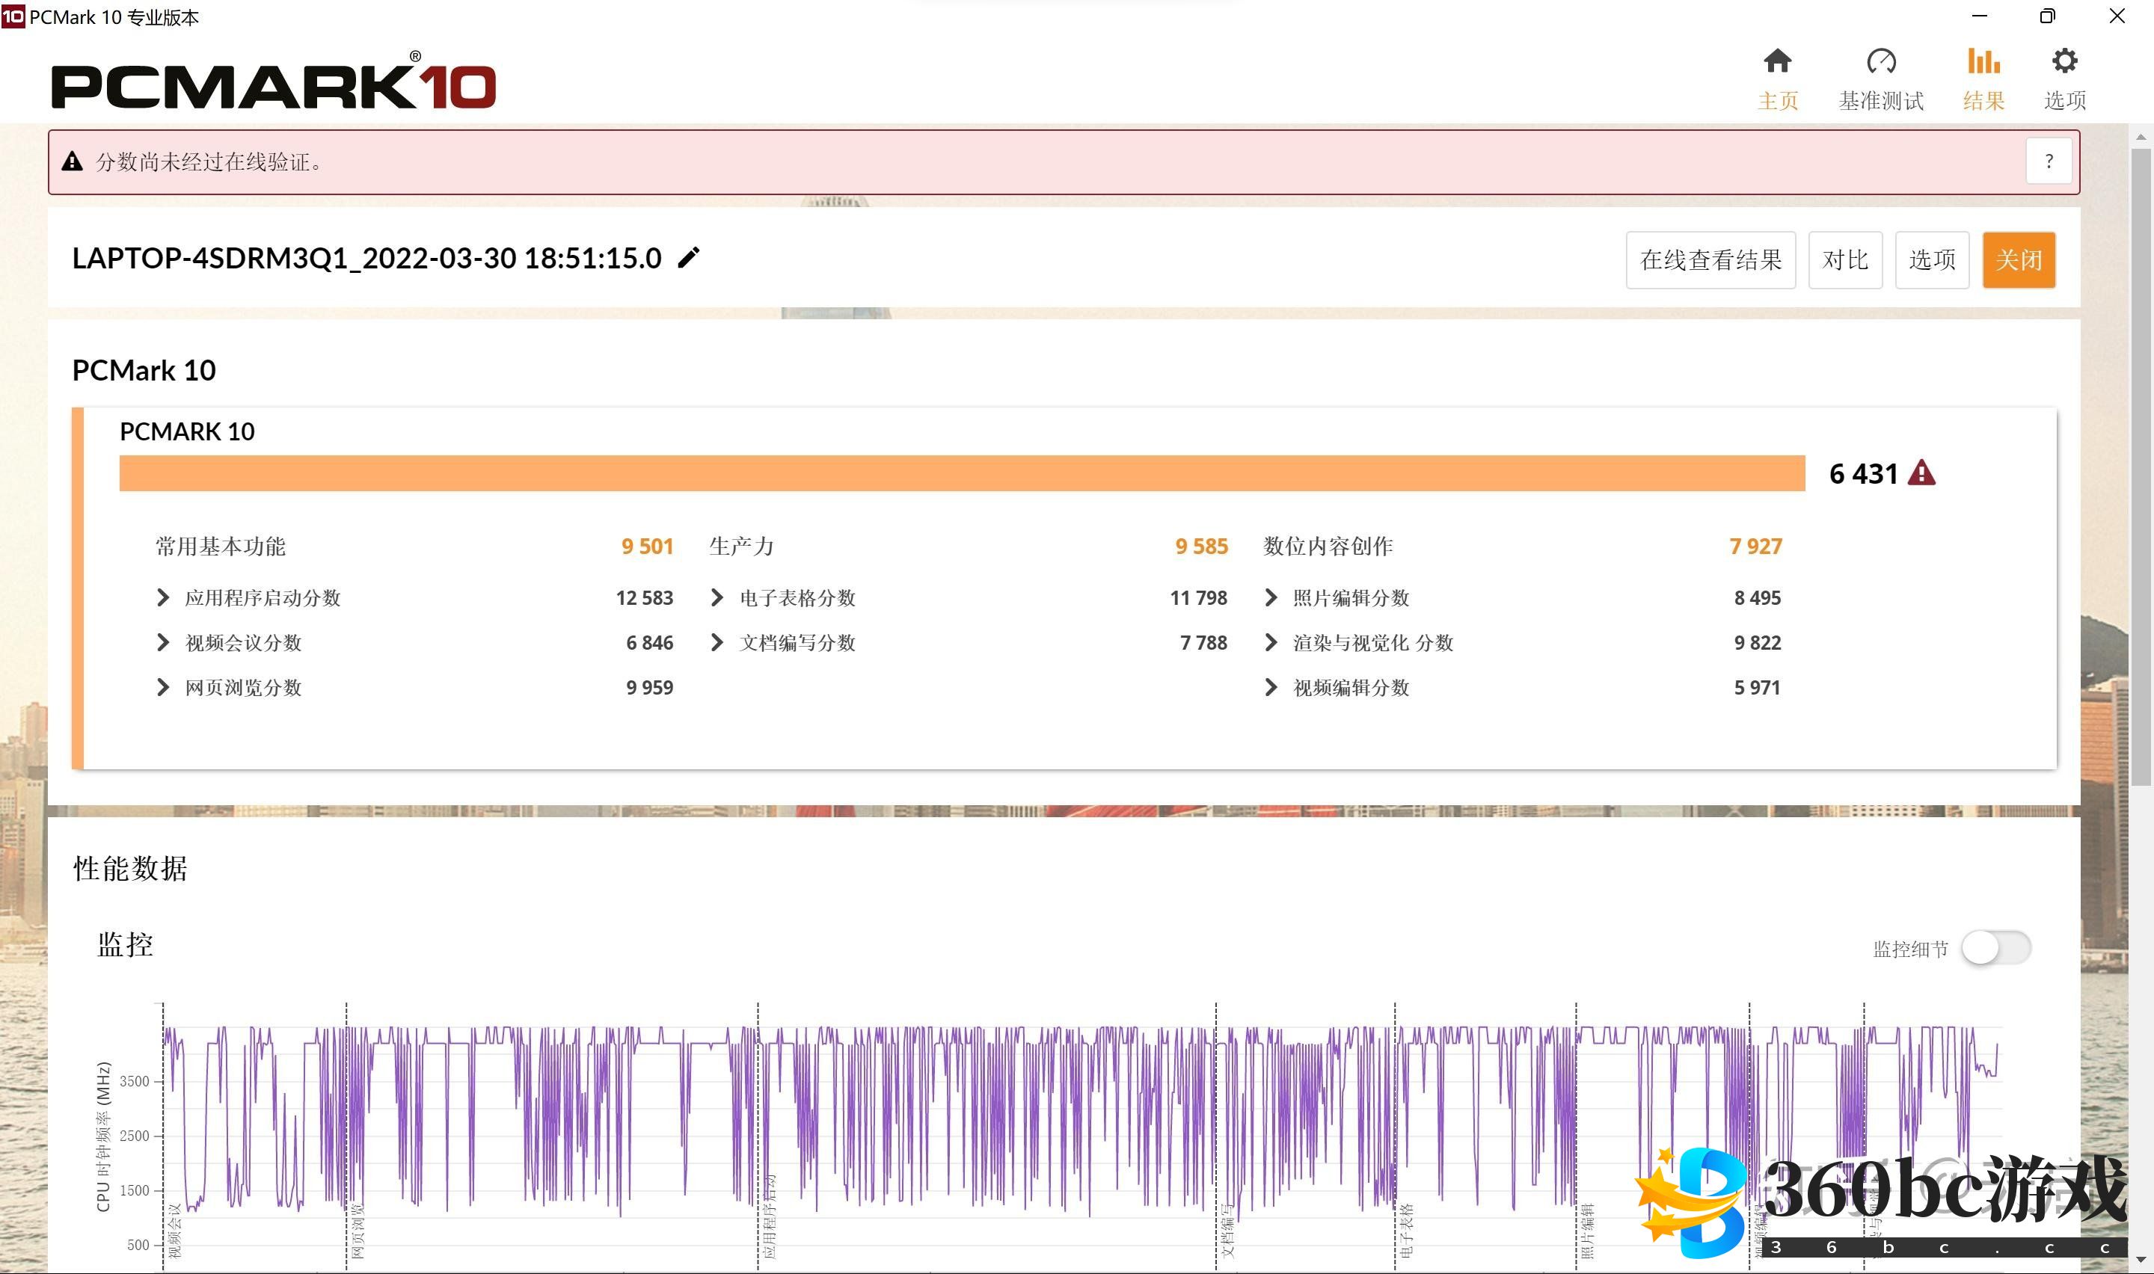Click the pencil icon to rename result
2154x1274 pixels.
point(689,257)
